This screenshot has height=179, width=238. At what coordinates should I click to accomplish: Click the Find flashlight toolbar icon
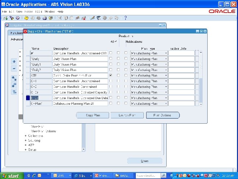coord(12,18)
